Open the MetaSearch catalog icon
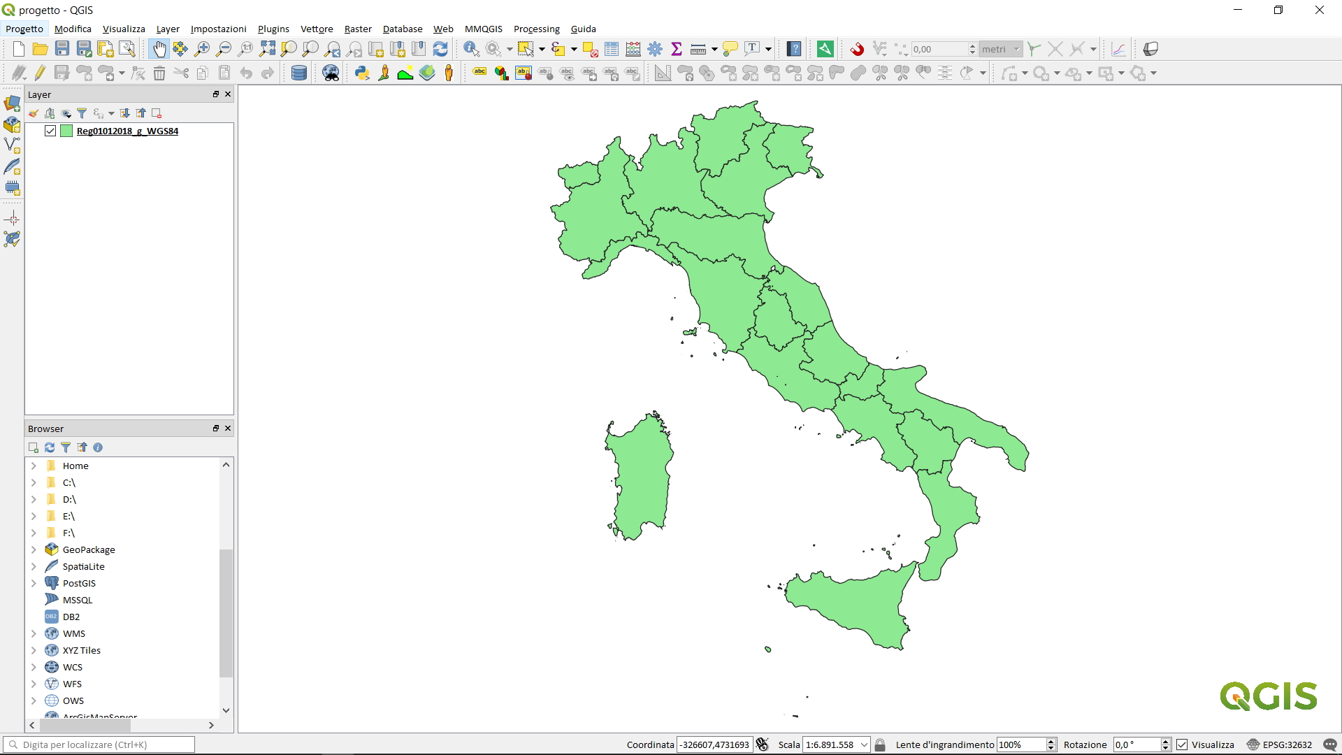The width and height of the screenshot is (1342, 755). (x=330, y=73)
